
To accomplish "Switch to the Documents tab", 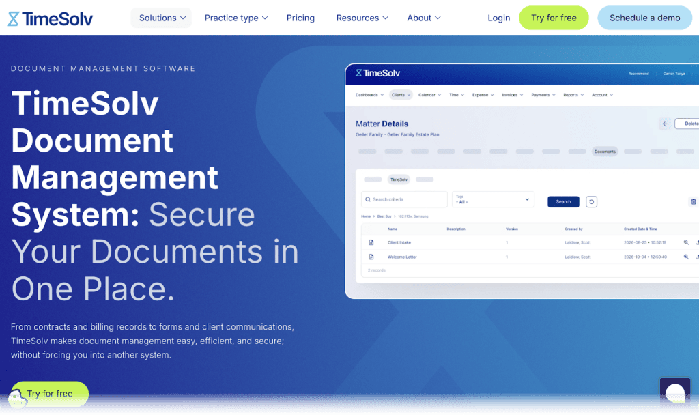I will pyautogui.click(x=605, y=152).
